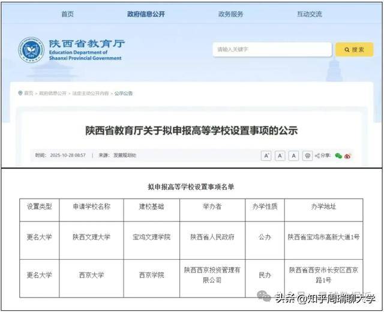This screenshot has height=312, width=384.
Task: Click the last A font size icon
Action: [293, 155]
